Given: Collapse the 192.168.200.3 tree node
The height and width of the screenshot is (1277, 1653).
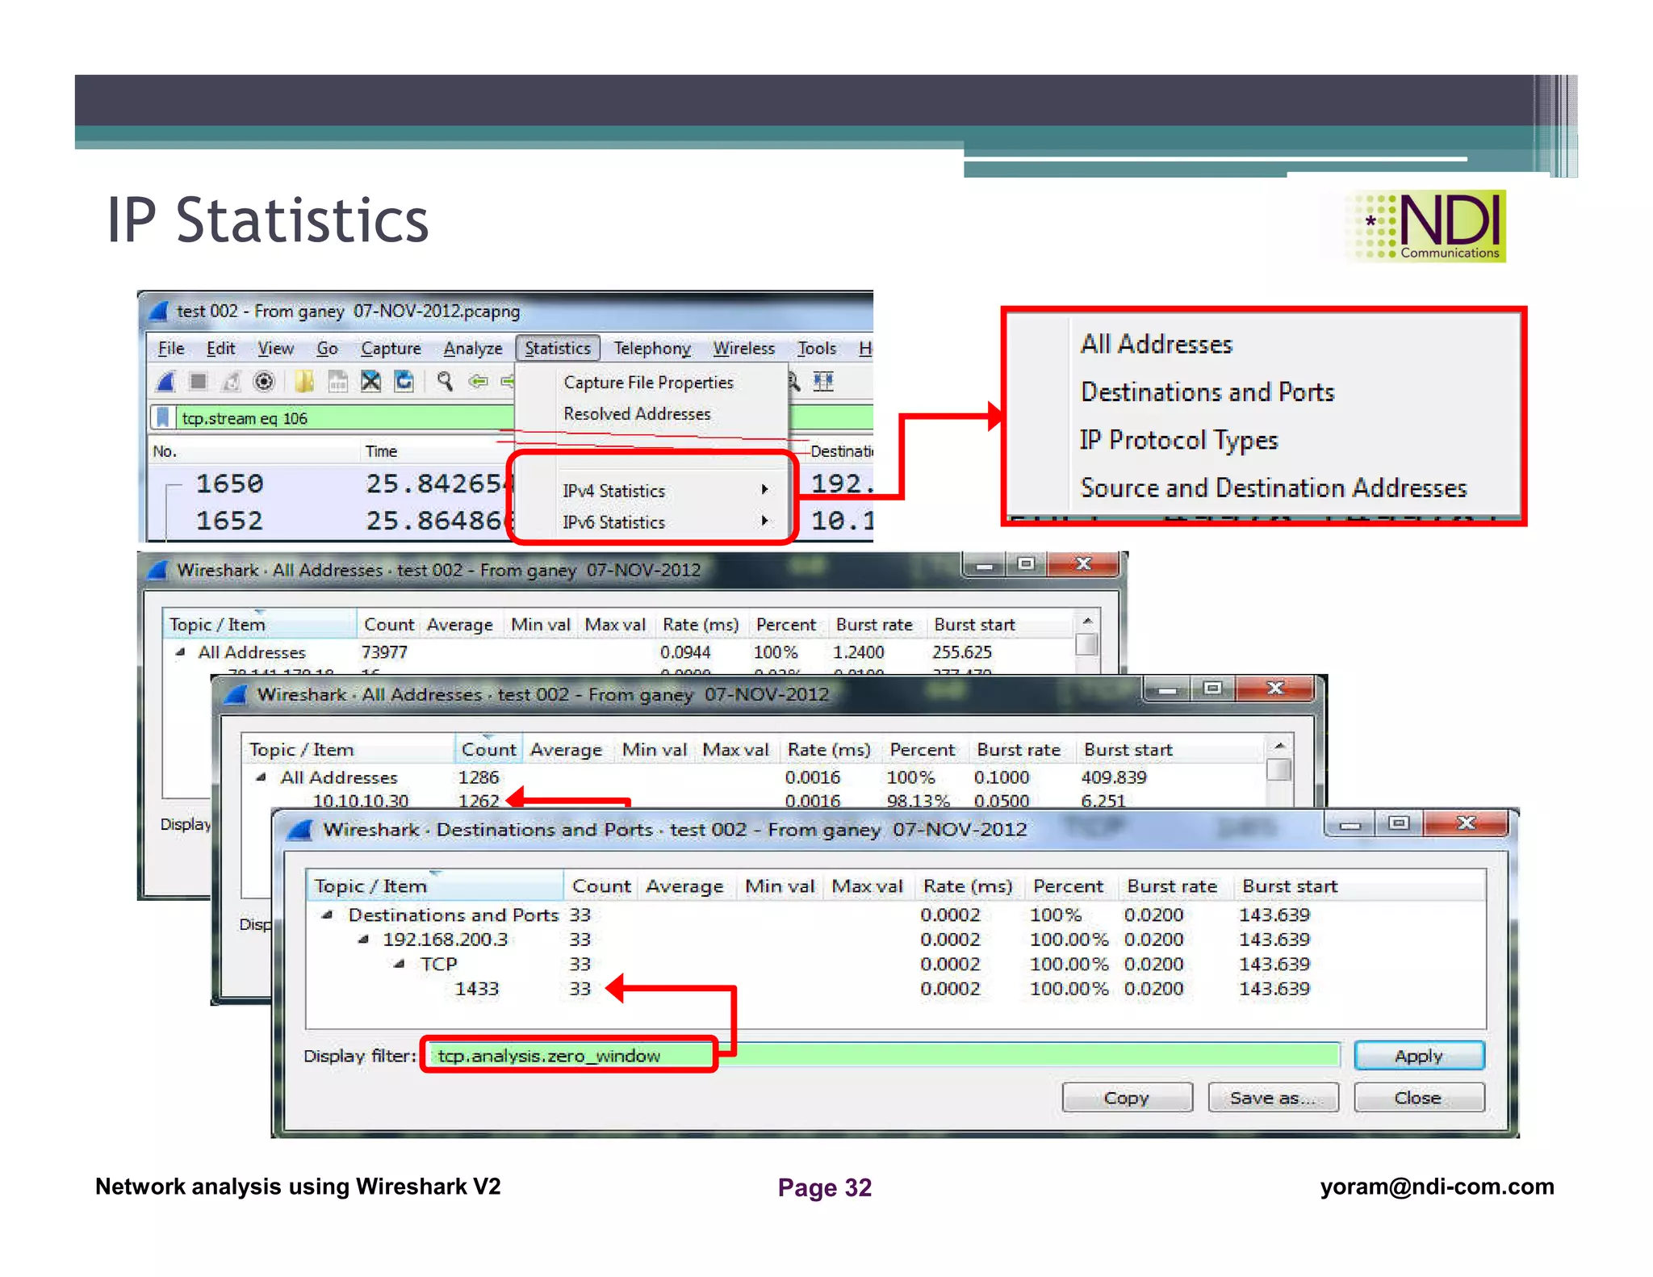Looking at the screenshot, I should click(363, 940).
